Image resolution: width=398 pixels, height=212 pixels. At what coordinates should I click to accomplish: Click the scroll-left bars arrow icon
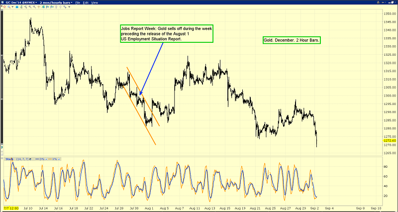click(x=47, y=7)
